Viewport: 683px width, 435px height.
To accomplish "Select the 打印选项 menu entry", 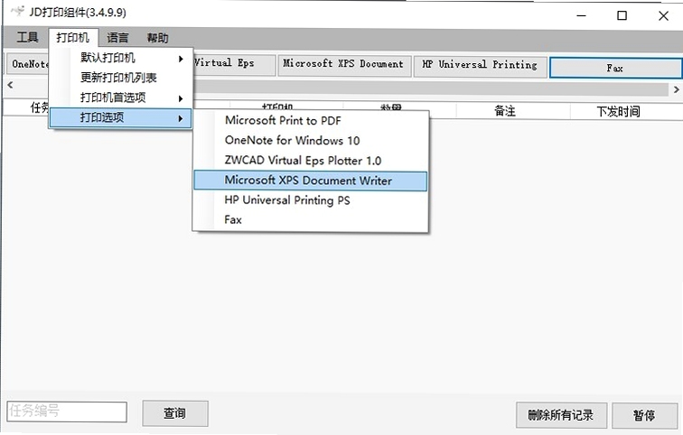I will click(120, 117).
